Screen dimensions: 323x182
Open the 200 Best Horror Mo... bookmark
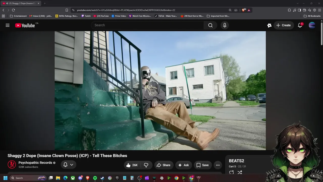tap(192, 16)
